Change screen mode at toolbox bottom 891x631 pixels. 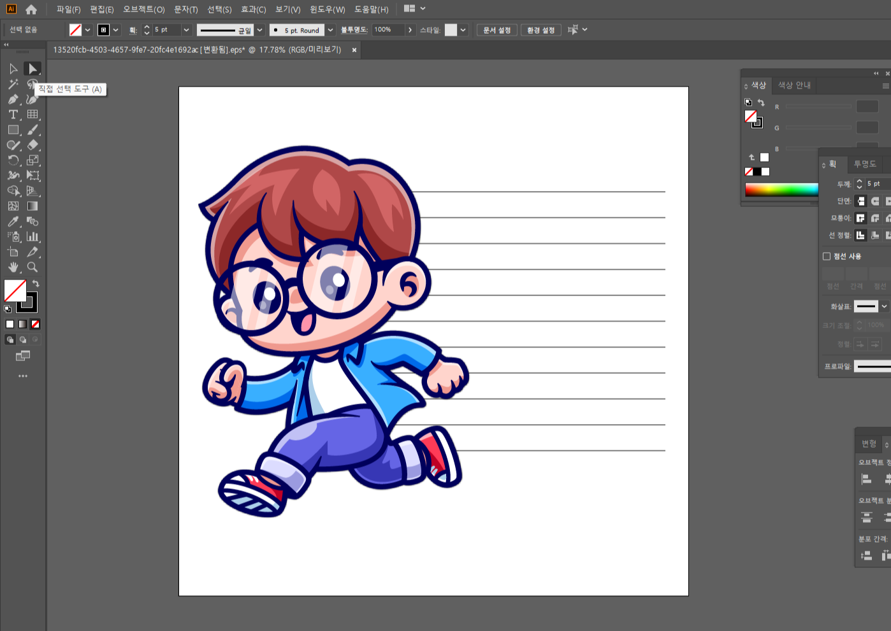23,356
